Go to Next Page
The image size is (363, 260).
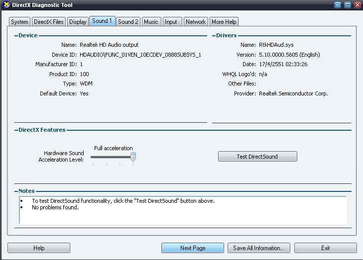point(193,248)
